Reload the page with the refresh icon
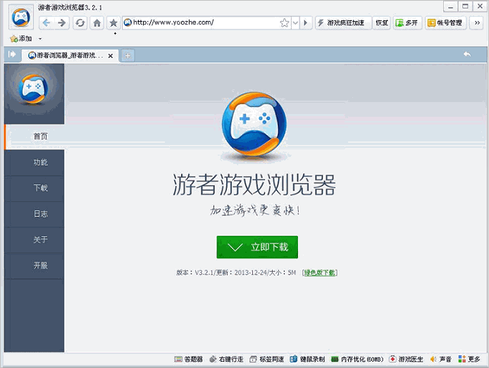This screenshot has width=489, height=368. tap(80, 23)
